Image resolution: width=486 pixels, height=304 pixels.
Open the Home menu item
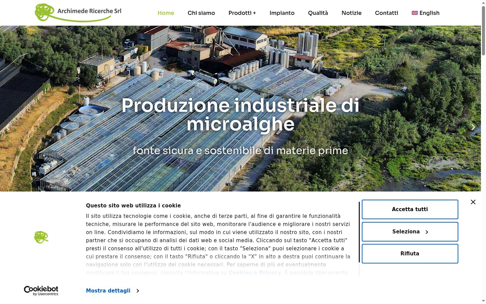click(x=166, y=13)
